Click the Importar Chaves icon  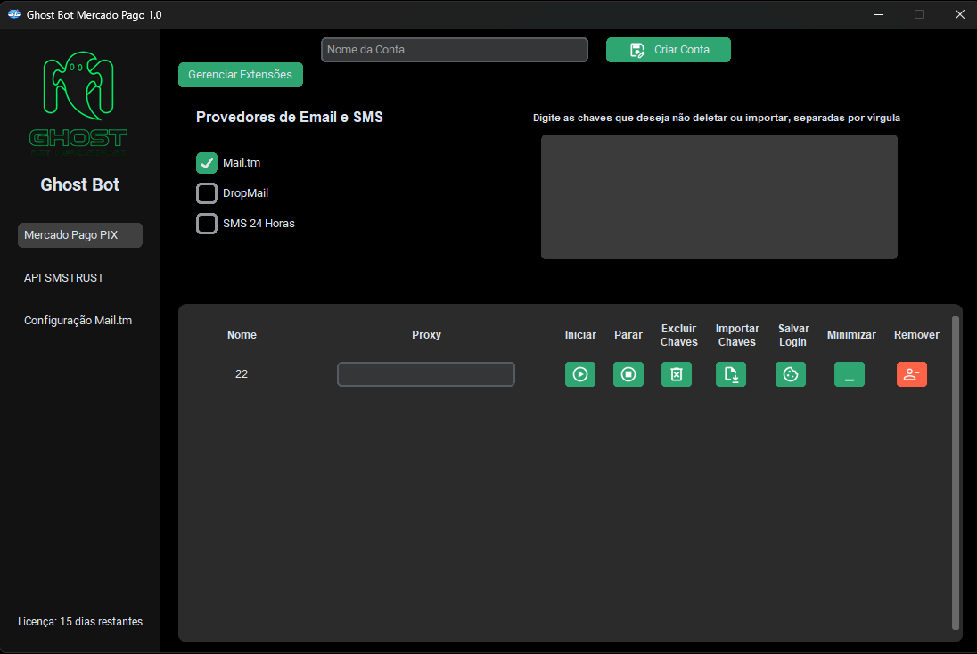coord(730,374)
